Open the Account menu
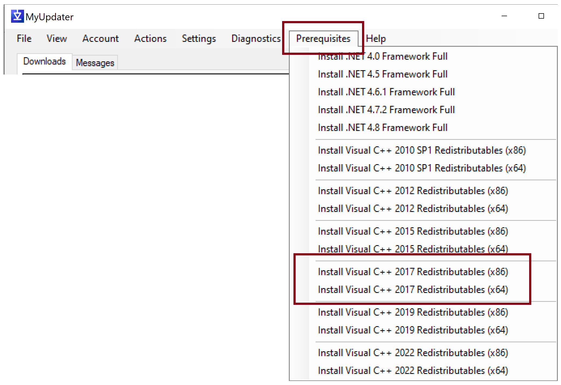Image resolution: width=561 pixels, height=385 pixels. coord(100,38)
